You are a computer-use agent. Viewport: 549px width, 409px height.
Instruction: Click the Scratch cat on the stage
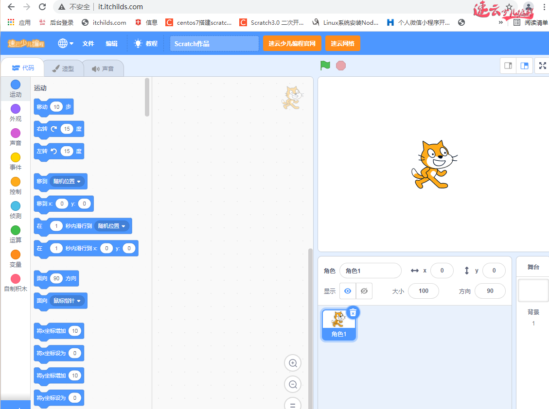pos(434,165)
